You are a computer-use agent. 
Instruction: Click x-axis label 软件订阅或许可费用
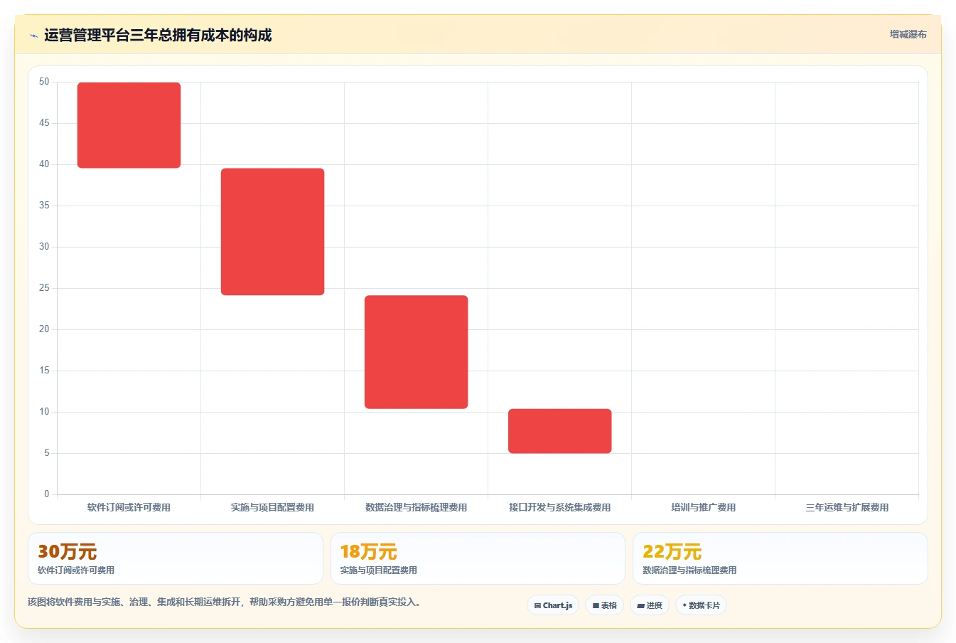click(129, 507)
